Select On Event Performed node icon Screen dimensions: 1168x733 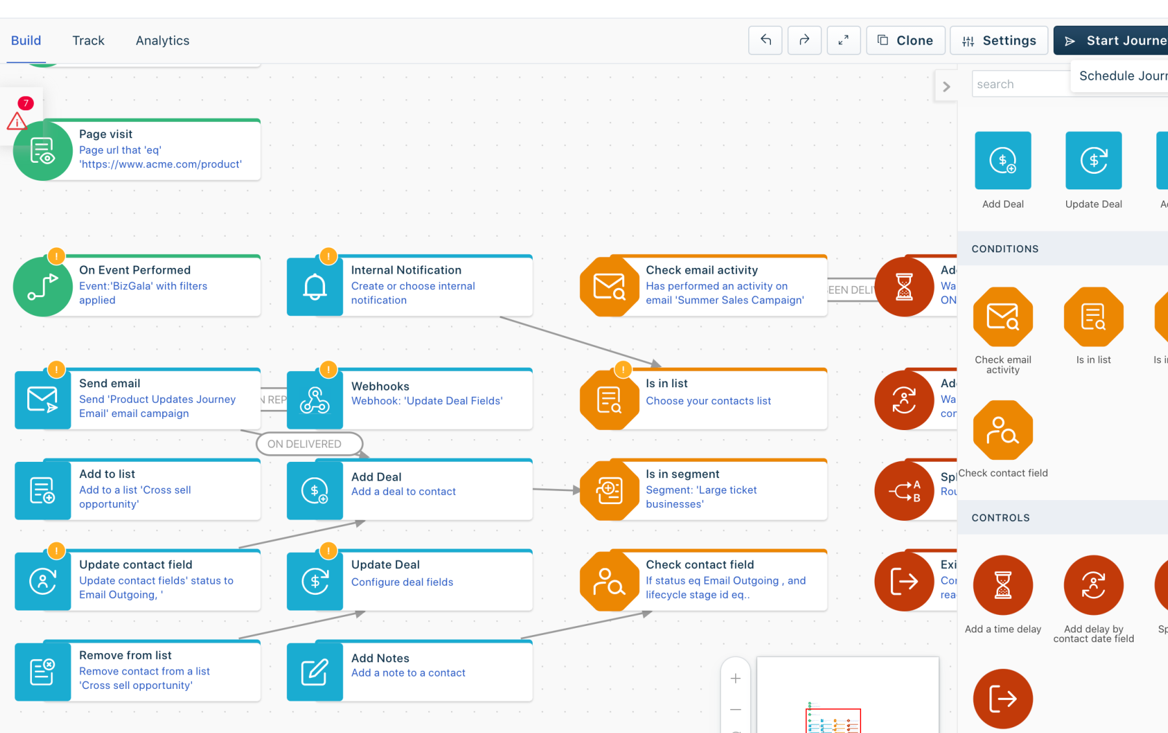coord(43,287)
